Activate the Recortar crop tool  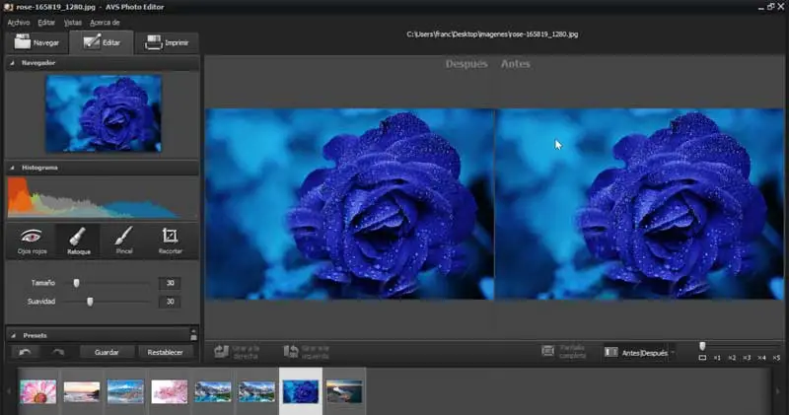coord(170,241)
